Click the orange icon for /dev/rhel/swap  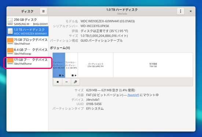coord(10,51)
